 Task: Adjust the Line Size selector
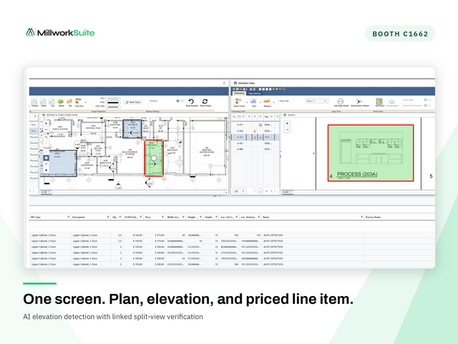point(113,107)
